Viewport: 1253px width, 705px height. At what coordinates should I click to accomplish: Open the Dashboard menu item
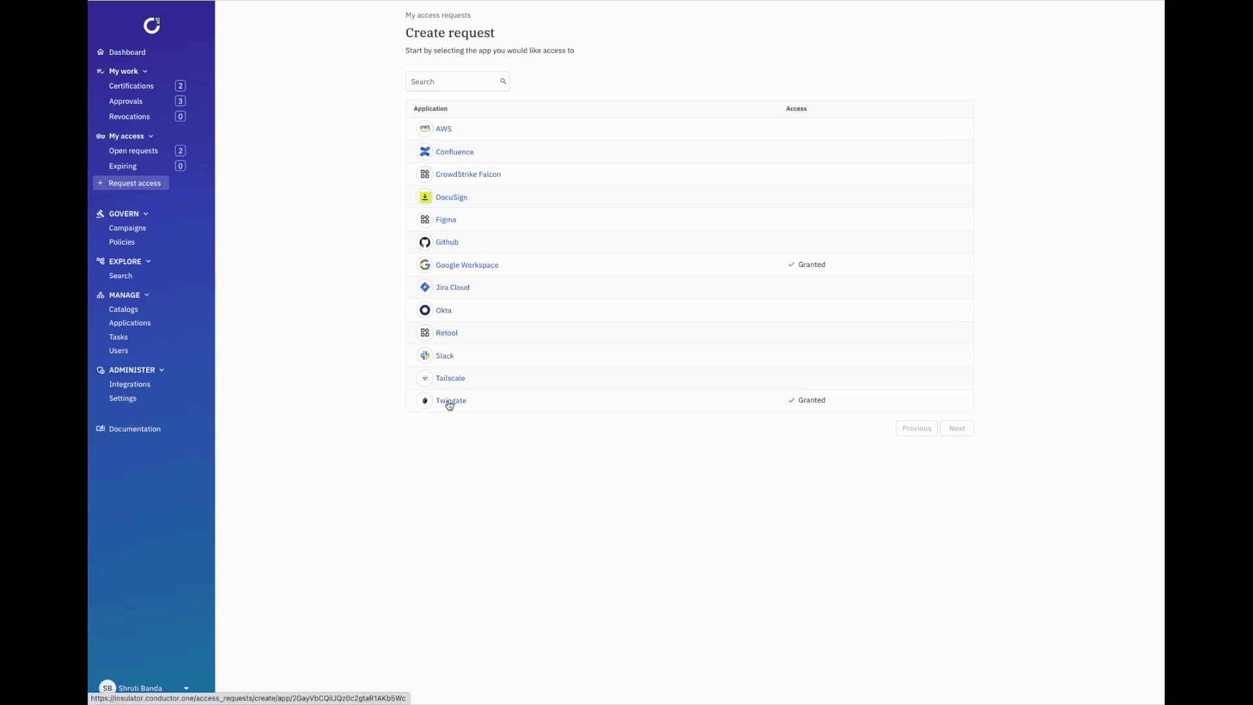pos(127,52)
